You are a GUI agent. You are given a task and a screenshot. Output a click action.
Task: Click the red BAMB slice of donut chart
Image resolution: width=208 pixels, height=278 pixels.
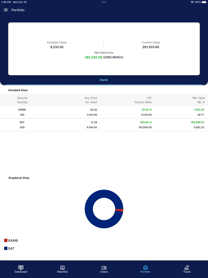click(119, 210)
